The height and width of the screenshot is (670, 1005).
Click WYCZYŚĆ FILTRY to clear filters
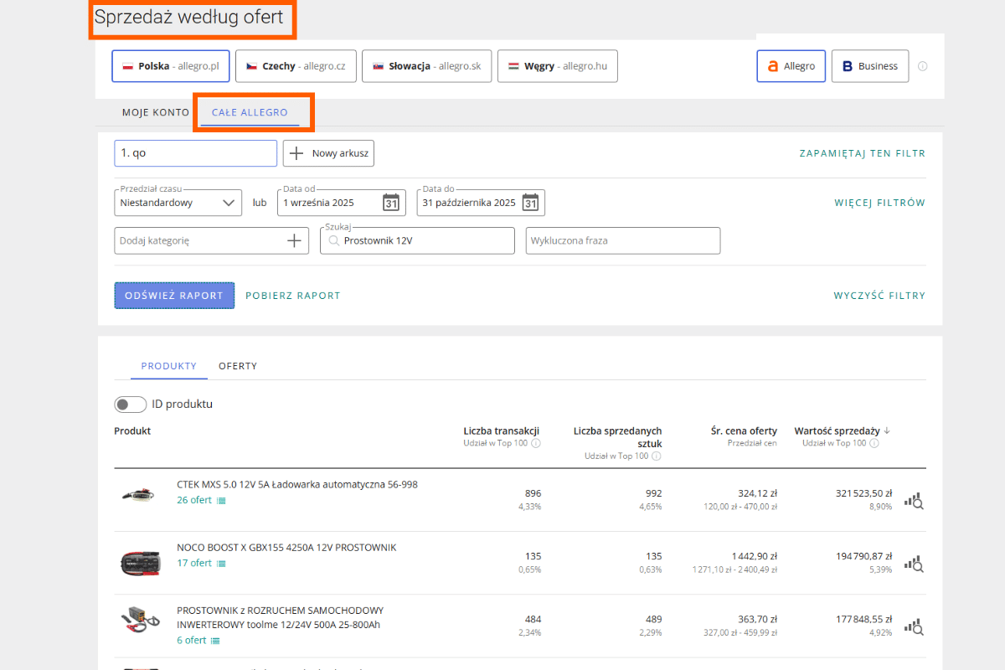coord(879,296)
